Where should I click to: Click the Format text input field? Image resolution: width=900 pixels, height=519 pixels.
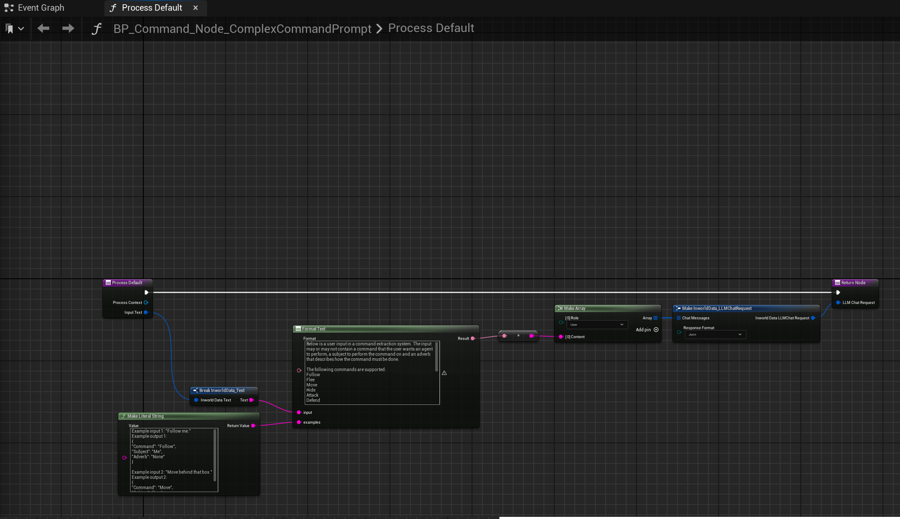(x=370, y=372)
